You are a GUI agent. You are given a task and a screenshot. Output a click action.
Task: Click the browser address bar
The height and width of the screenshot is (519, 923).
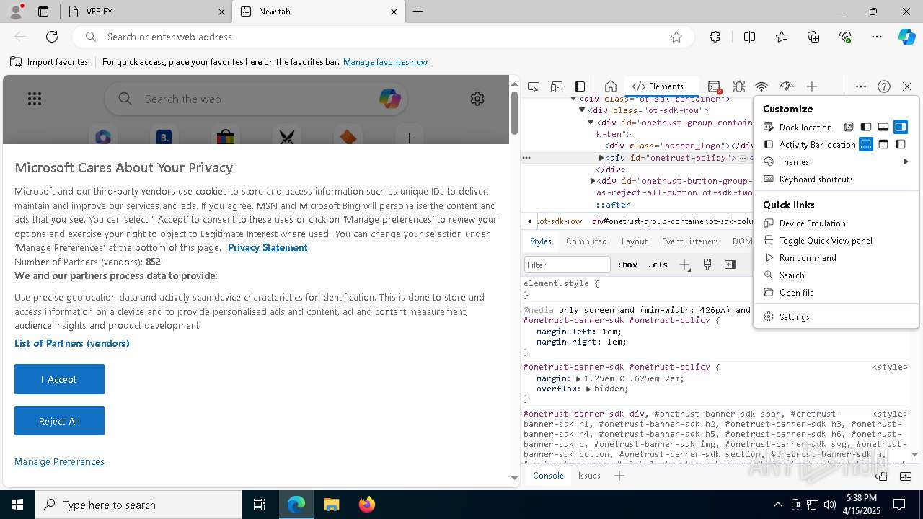(382, 37)
